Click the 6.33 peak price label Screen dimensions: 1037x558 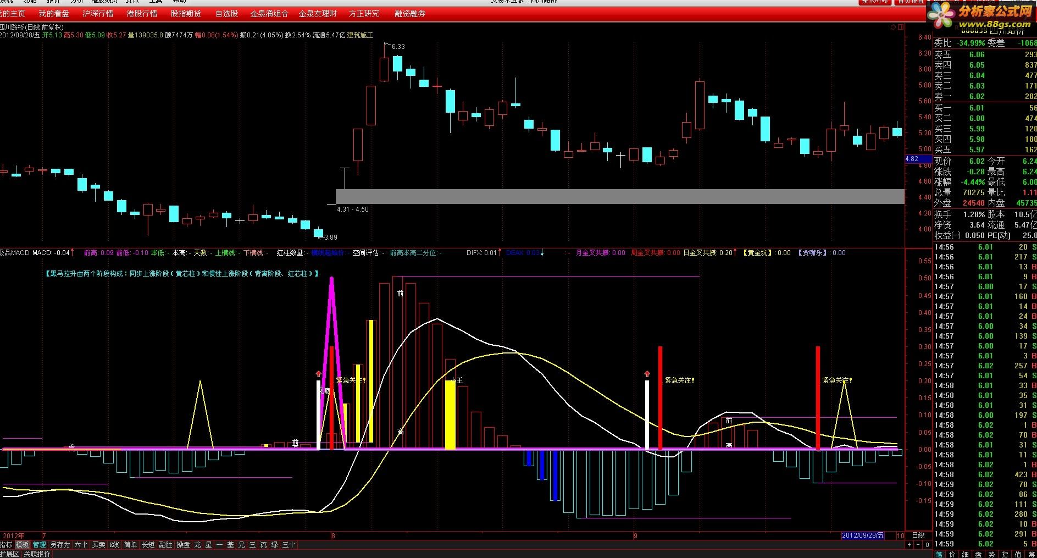click(x=398, y=47)
